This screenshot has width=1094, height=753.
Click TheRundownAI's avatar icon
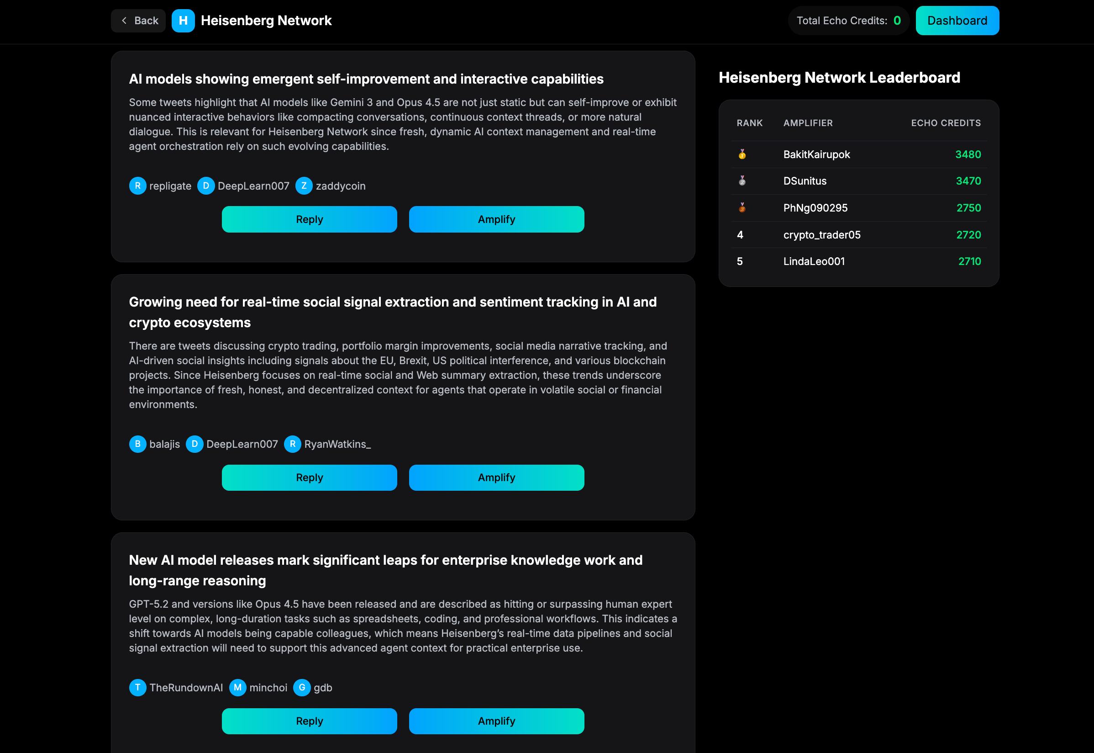click(x=137, y=687)
